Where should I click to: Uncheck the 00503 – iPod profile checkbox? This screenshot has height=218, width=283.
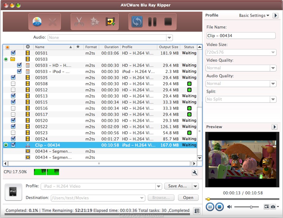pyautogui.click(x=19, y=71)
